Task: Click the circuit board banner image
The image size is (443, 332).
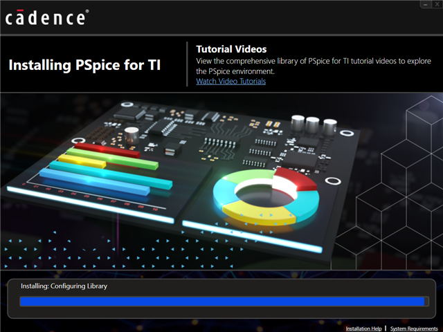Action: pyautogui.click(x=221, y=181)
